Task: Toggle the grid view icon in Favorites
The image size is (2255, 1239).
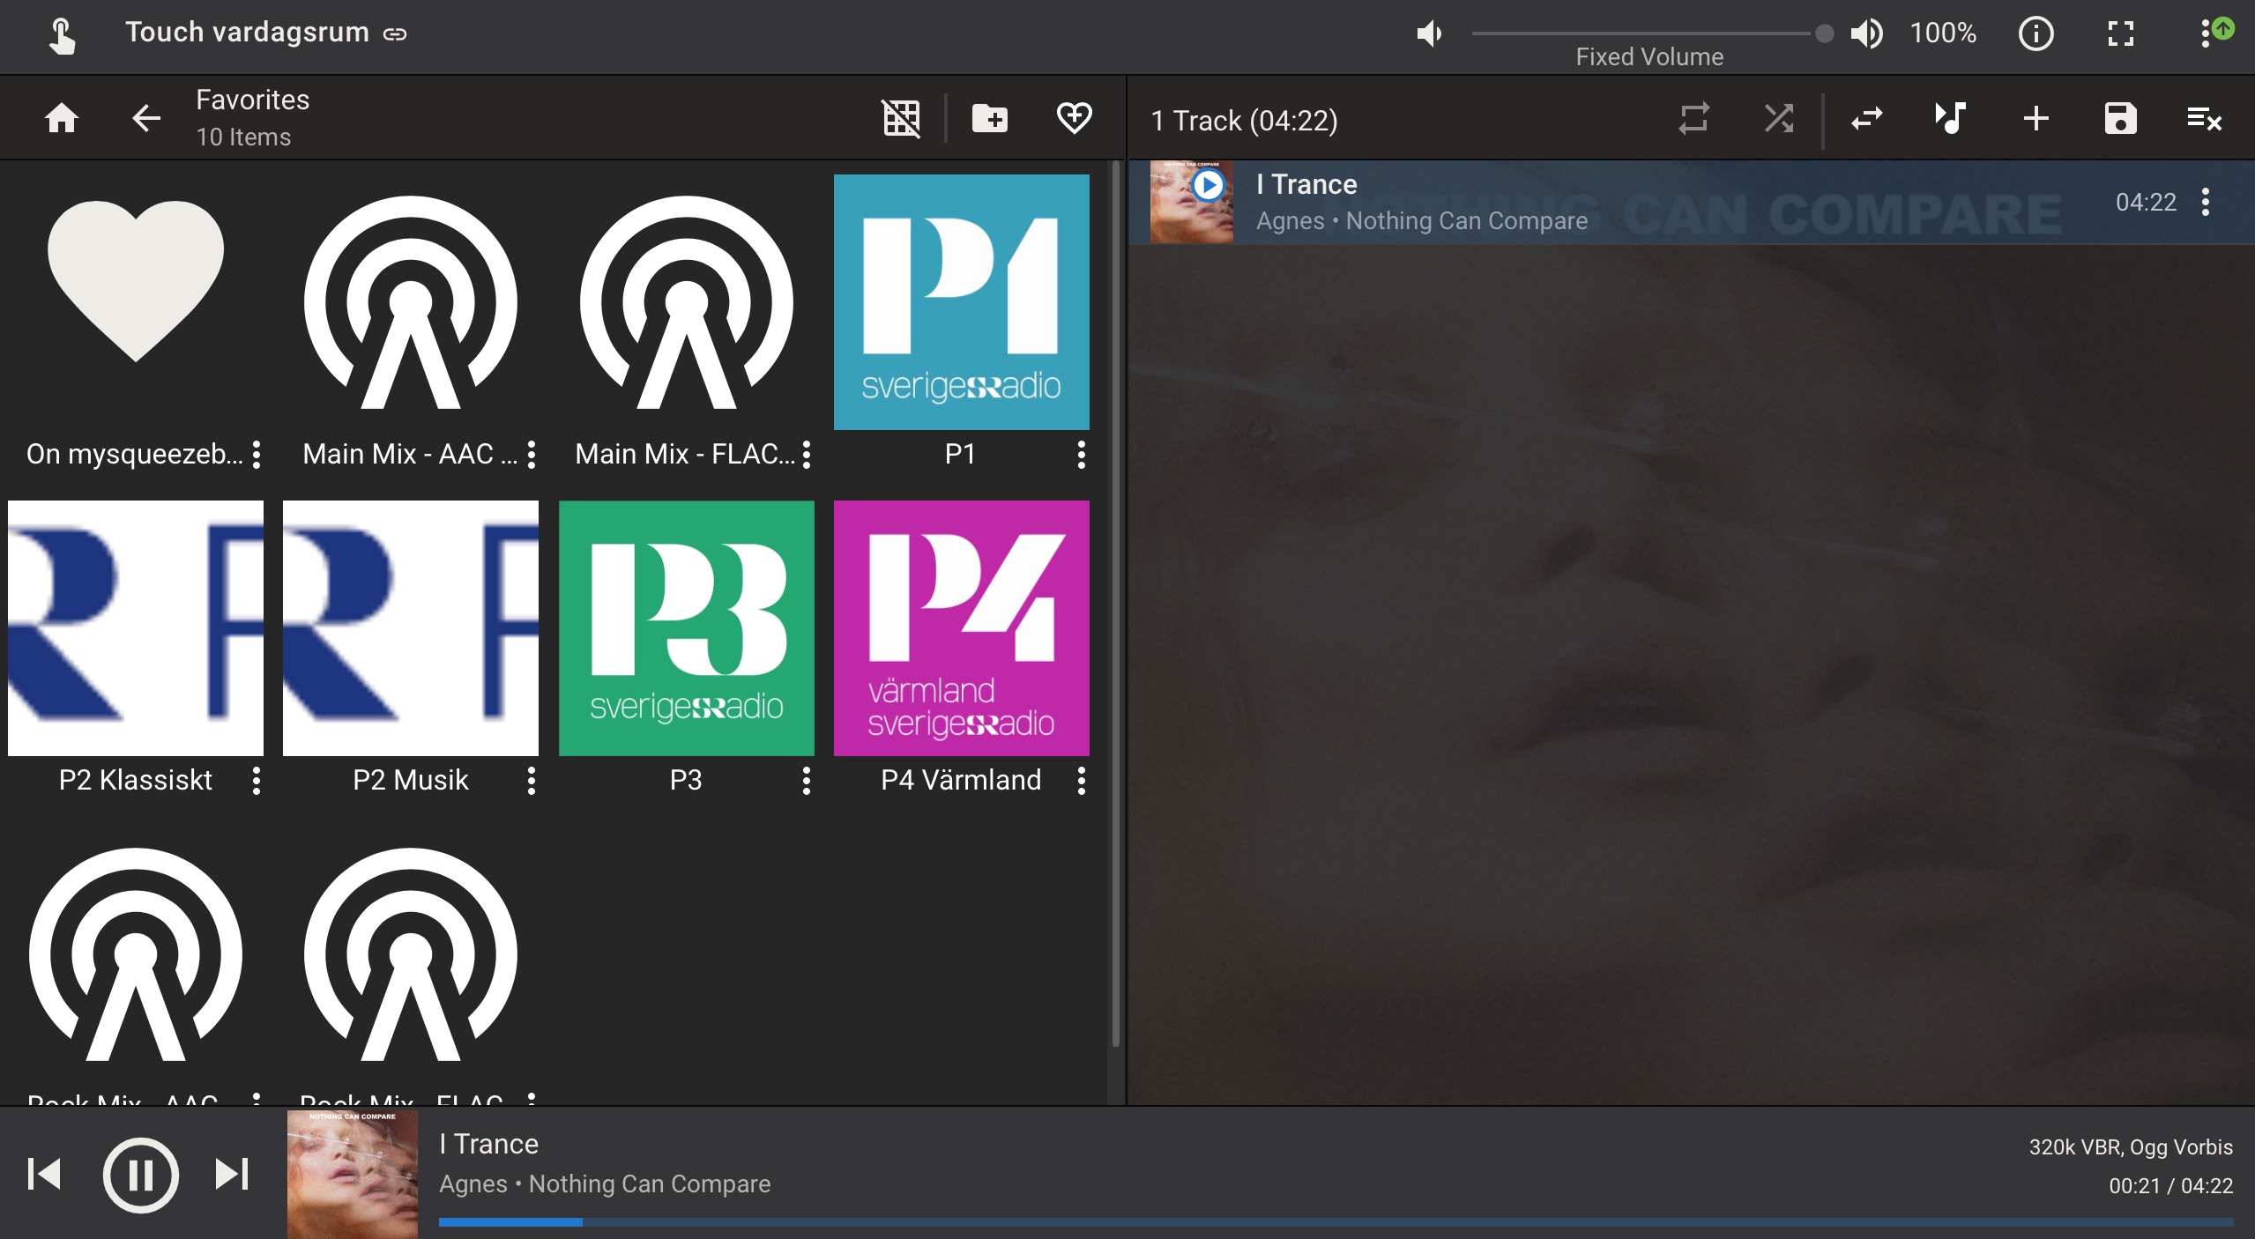Action: coord(901,118)
